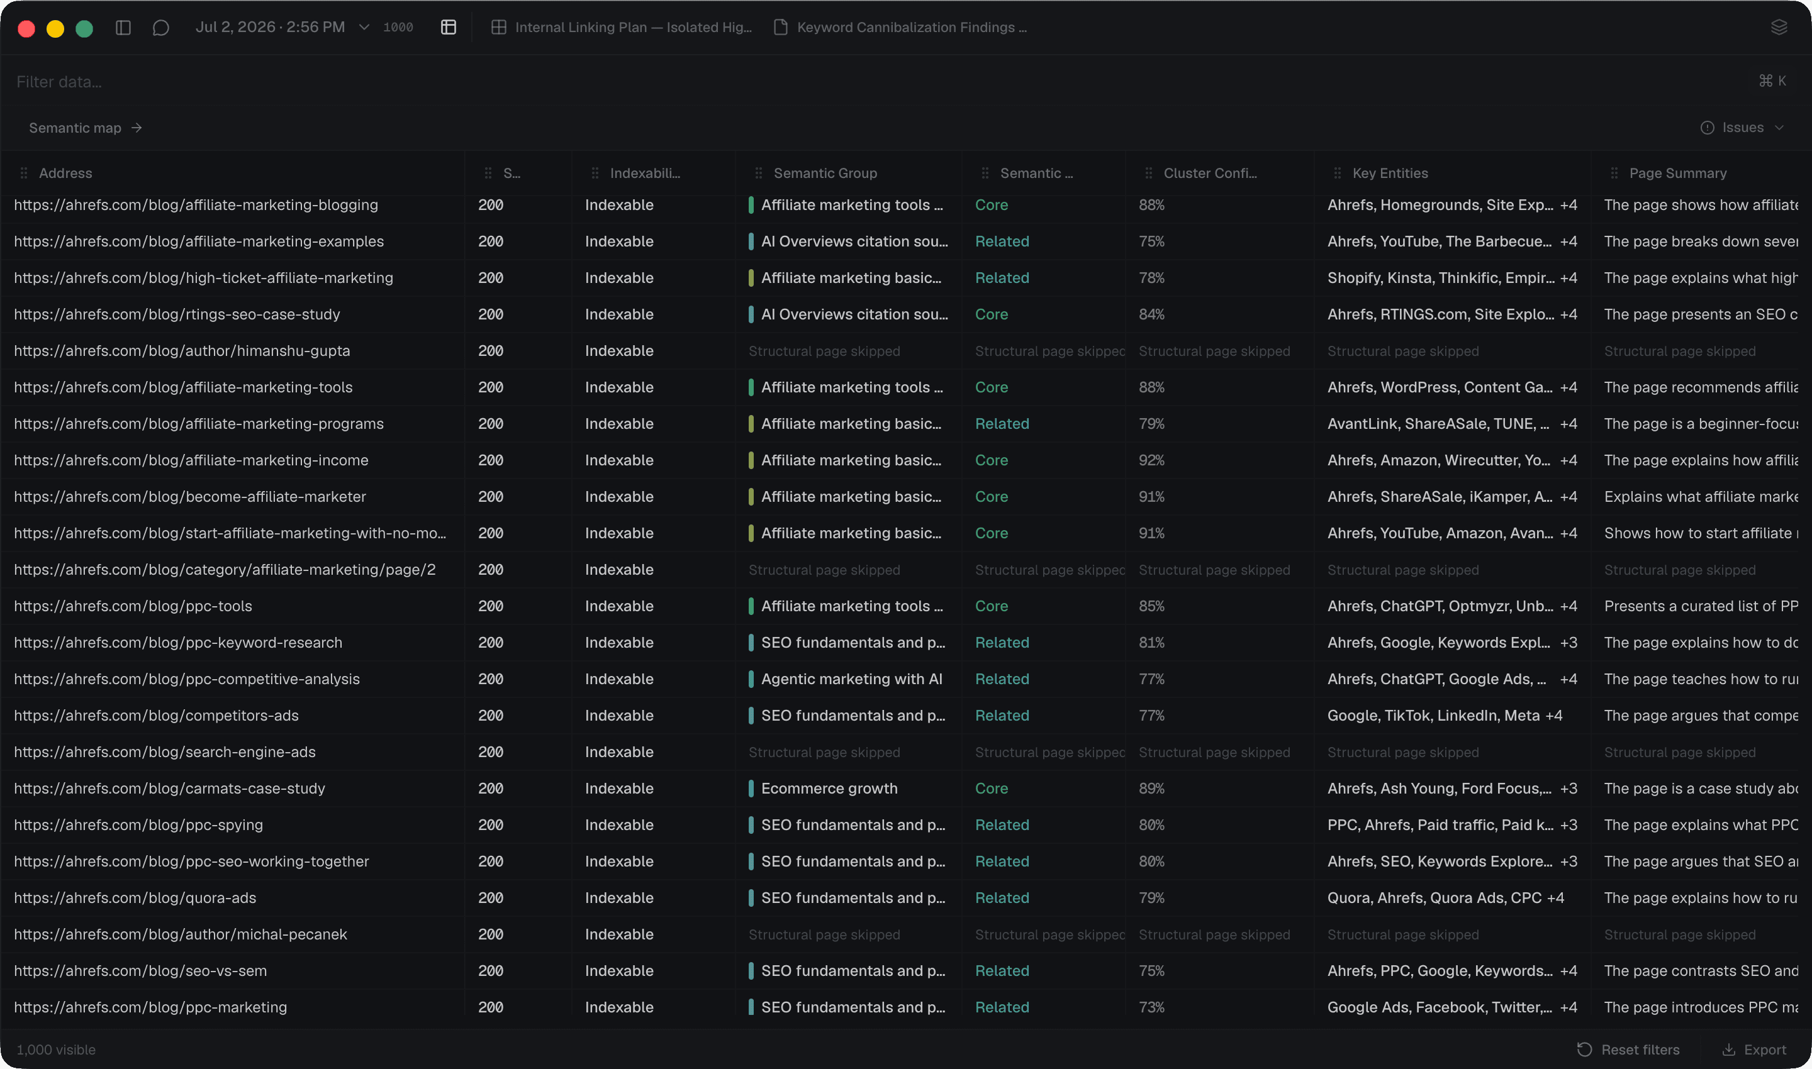The image size is (1812, 1069).
Task: Grab the Semantic ... column drag handle
Action: click(x=985, y=173)
